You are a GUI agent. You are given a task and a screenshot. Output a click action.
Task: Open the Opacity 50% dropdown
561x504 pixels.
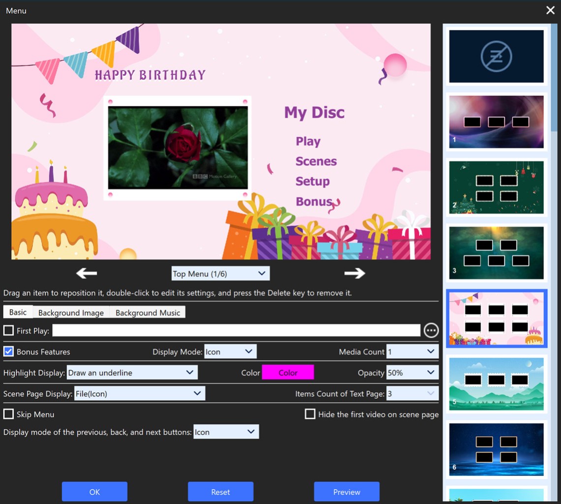[412, 373]
